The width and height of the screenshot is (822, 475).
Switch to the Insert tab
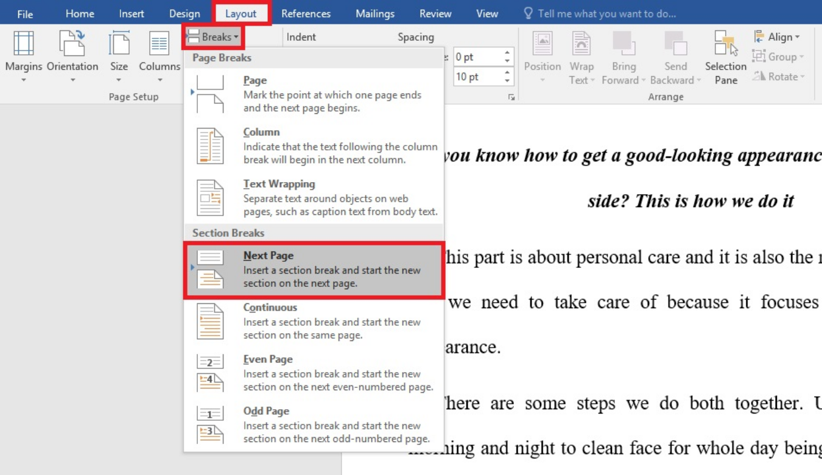(132, 13)
